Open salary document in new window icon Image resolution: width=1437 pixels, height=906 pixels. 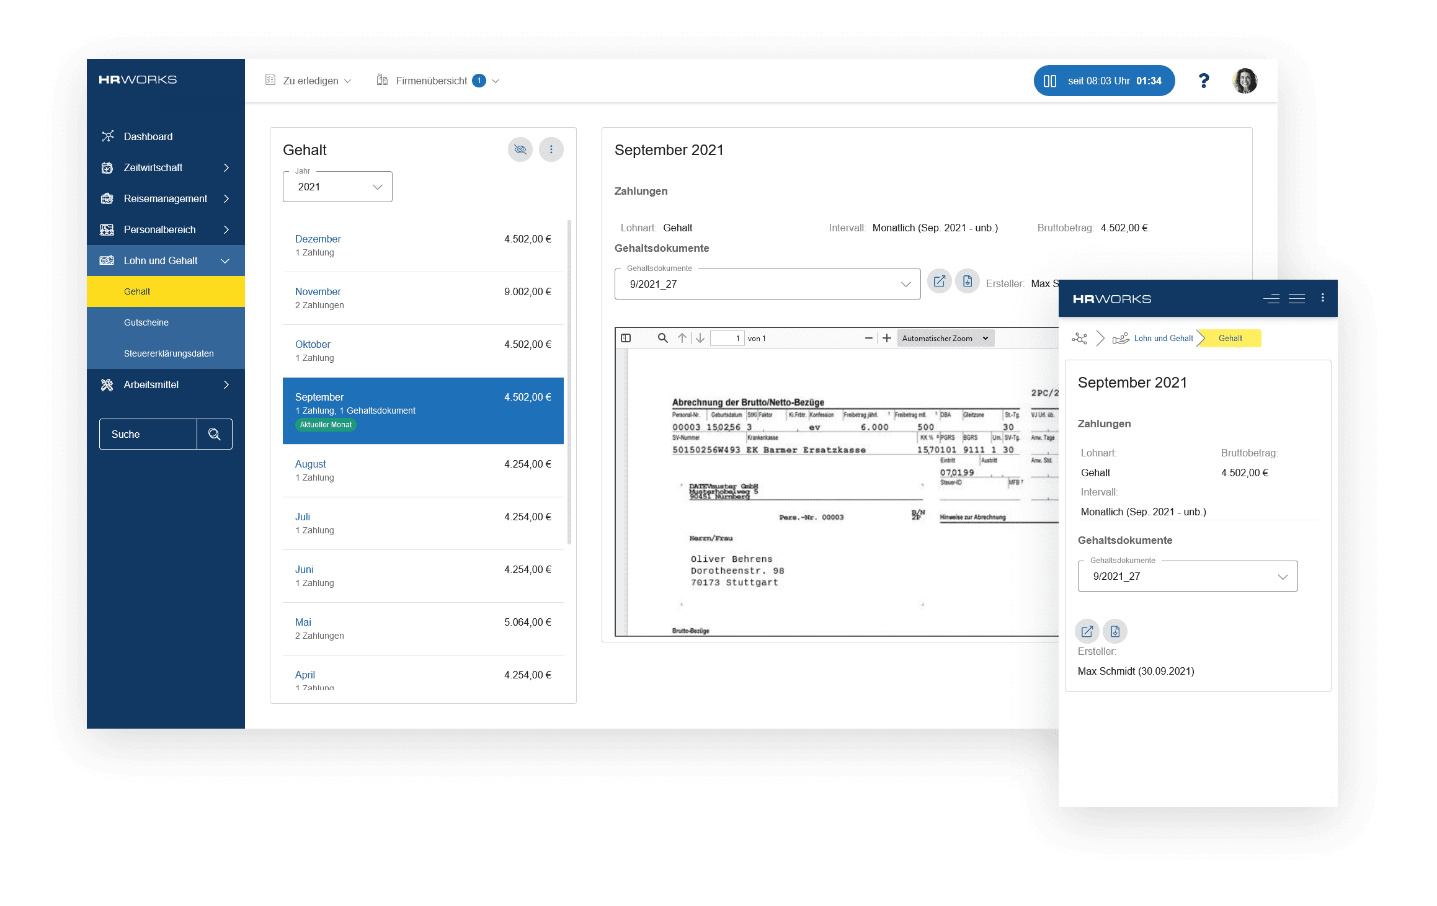(x=939, y=281)
